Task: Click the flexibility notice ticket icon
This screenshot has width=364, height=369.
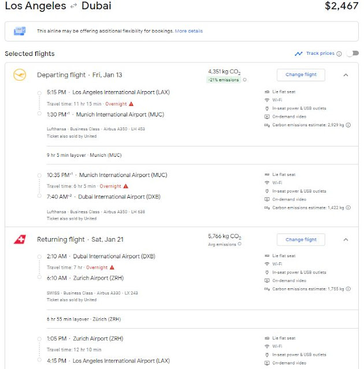Action: [x=20, y=31]
